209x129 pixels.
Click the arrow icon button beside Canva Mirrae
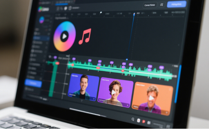pos(162,5)
